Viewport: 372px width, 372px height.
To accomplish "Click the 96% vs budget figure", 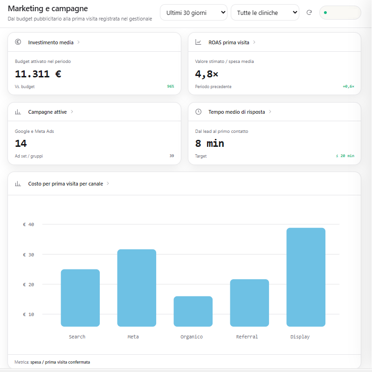I will click(x=170, y=86).
